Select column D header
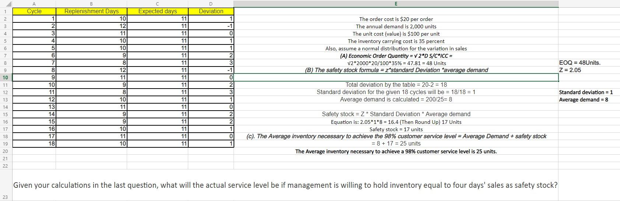Screen dimensions: 620x201 211,4
